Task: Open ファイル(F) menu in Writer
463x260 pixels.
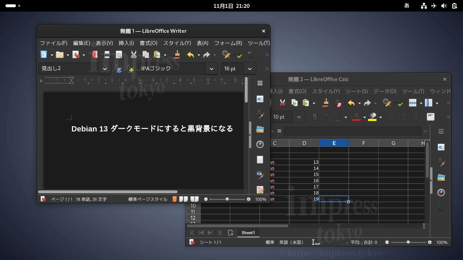Action: click(x=54, y=43)
